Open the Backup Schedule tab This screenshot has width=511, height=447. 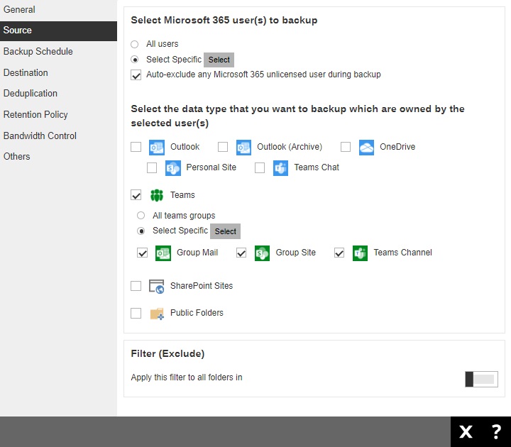58,52
